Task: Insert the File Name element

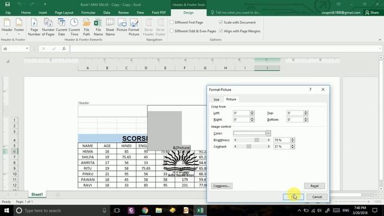Action: point(98,27)
